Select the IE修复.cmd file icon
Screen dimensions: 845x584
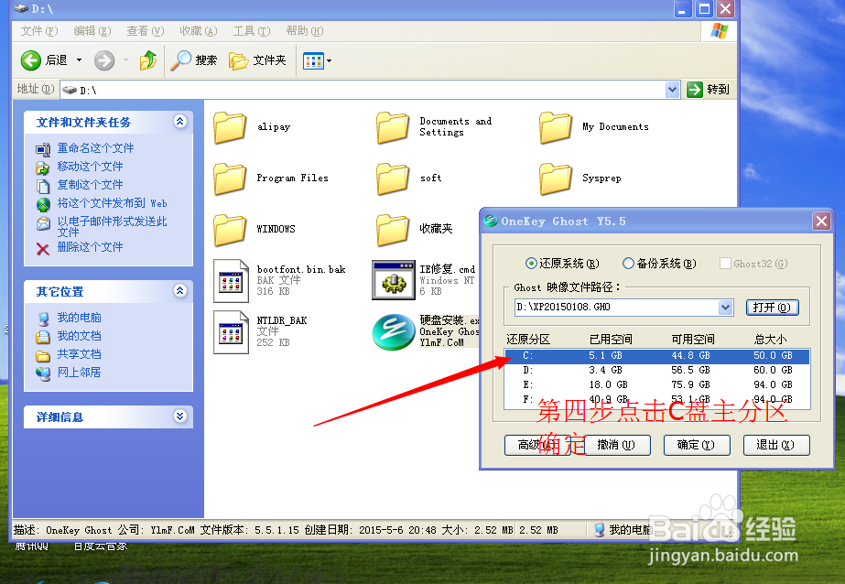point(394,281)
